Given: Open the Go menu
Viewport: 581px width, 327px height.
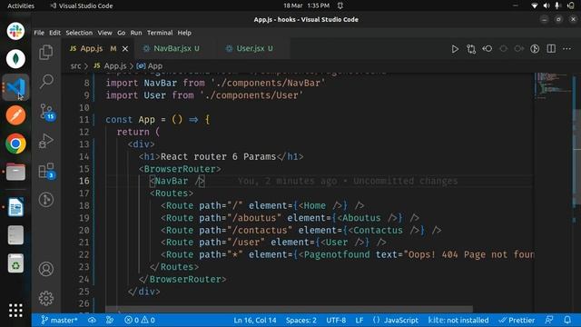Looking at the screenshot, I should (x=121, y=33).
